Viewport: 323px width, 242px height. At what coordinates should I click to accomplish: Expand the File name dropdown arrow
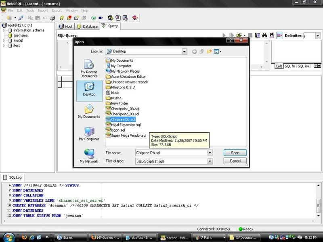point(210,153)
